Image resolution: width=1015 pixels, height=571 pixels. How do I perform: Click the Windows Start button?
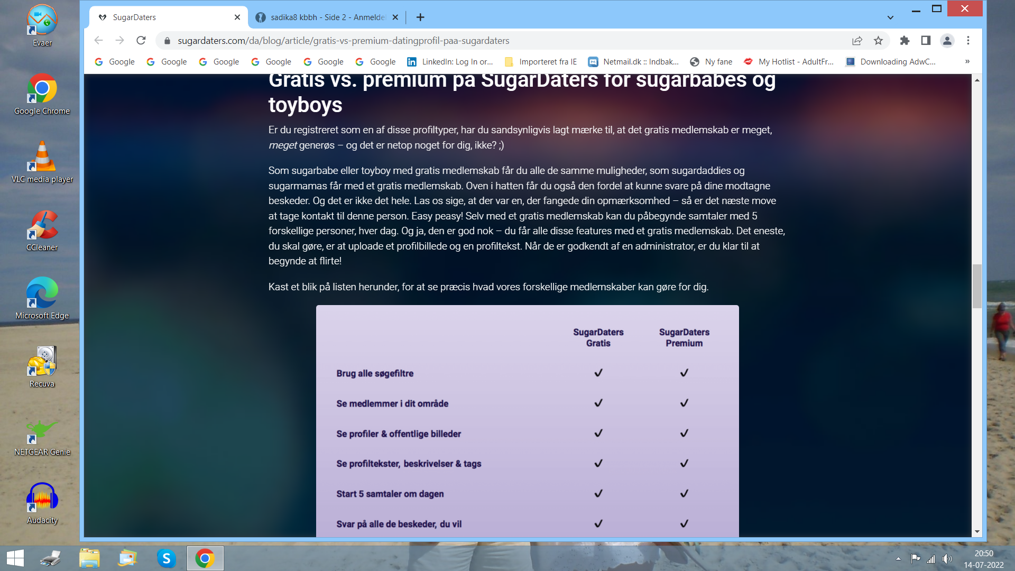coord(15,558)
